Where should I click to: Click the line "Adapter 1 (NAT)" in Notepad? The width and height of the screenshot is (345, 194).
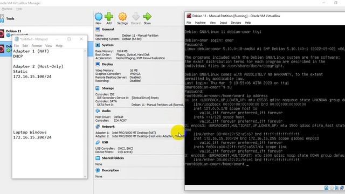coord(31,51)
